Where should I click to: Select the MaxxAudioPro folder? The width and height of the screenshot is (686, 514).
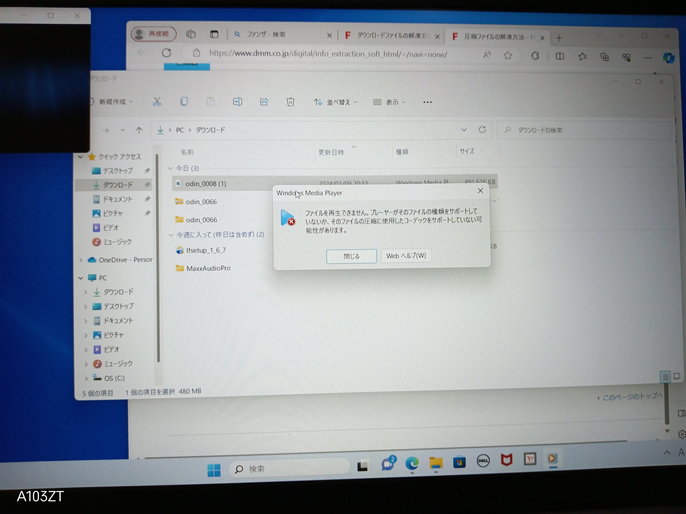(208, 268)
